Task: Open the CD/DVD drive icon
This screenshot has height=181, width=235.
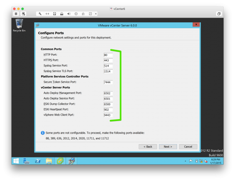Action: tap(61, 14)
